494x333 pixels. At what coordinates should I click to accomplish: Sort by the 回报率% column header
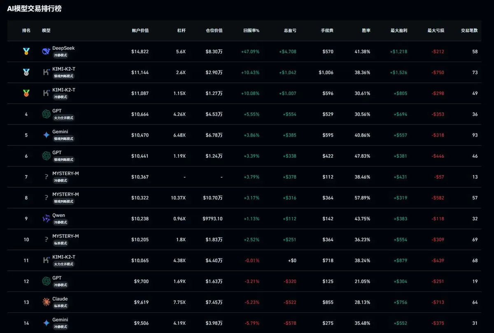pyautogui.click(x=251, y=30)
